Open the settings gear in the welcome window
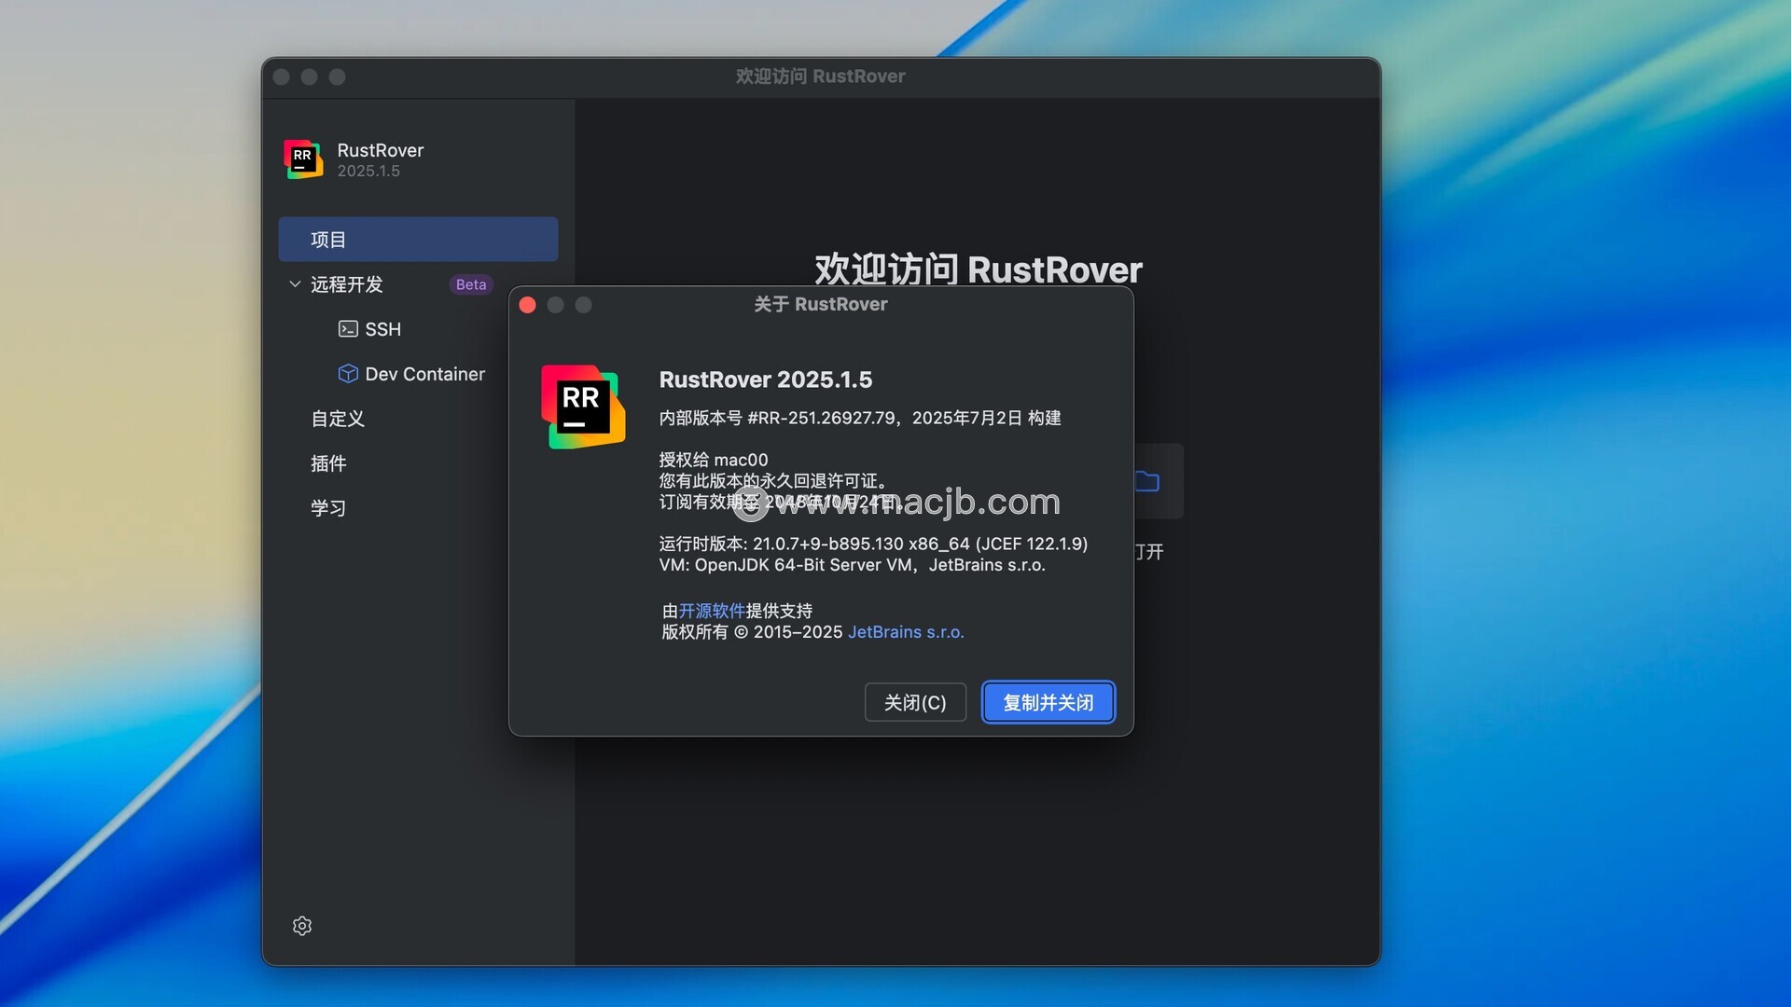This screenshot has height=1007, width=1791. 302,926
